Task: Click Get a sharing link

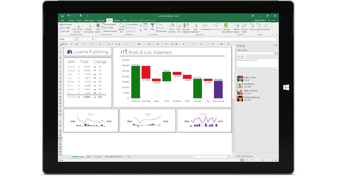Action: [x=245, y=156]
